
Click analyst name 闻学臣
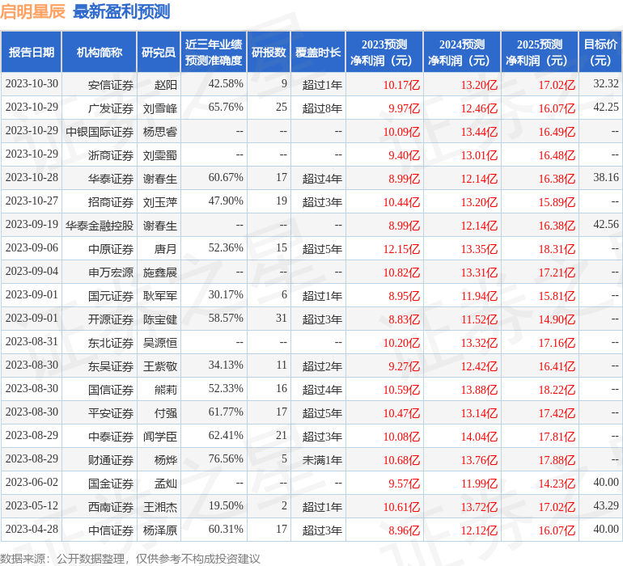pos(160,436)
